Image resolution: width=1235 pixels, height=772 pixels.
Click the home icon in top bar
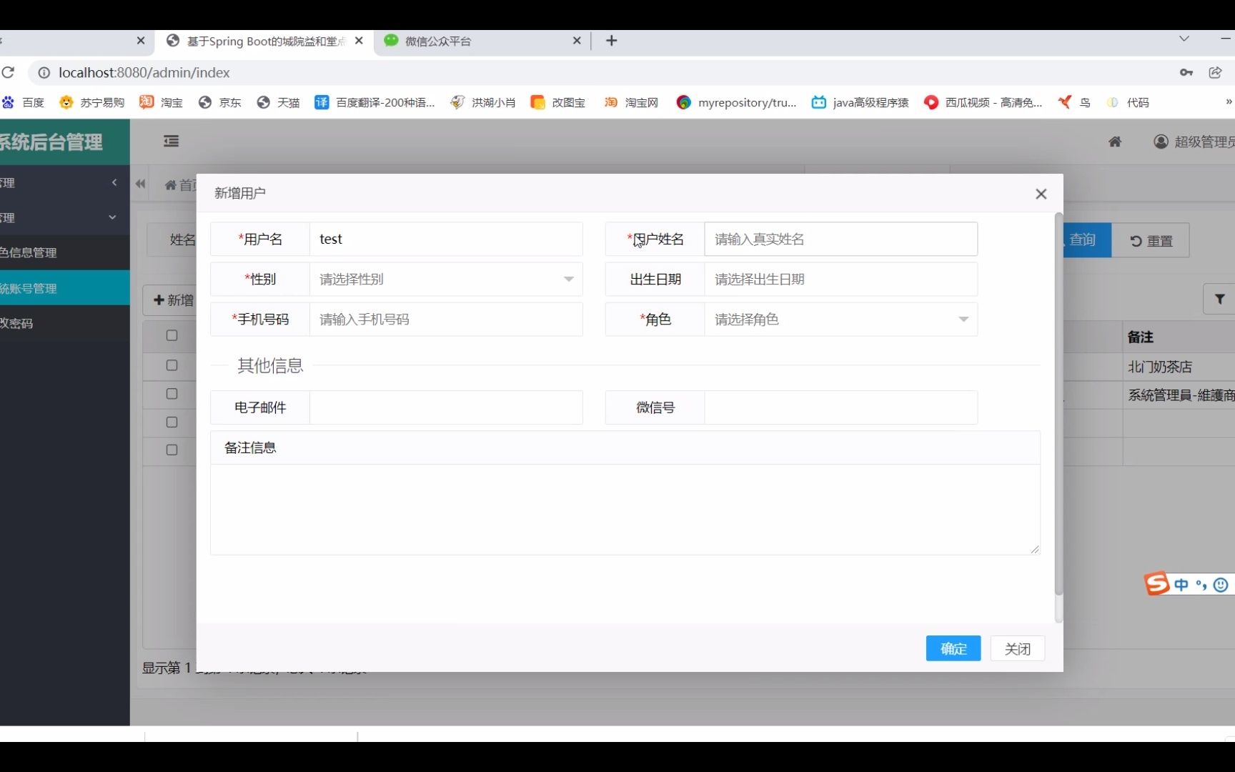(1115, 142)
